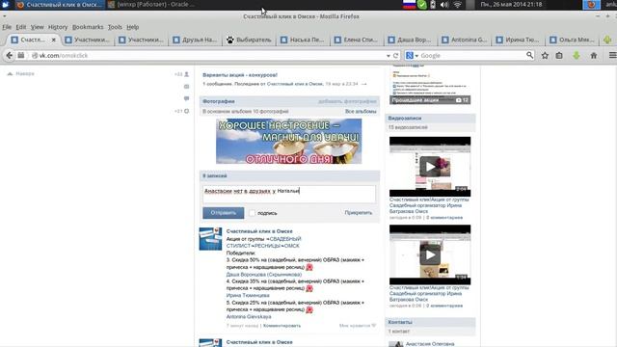Open the search engine selector dropdown
Image resolution: width=617 pixels, height=347 pixels.
(412, 56)
